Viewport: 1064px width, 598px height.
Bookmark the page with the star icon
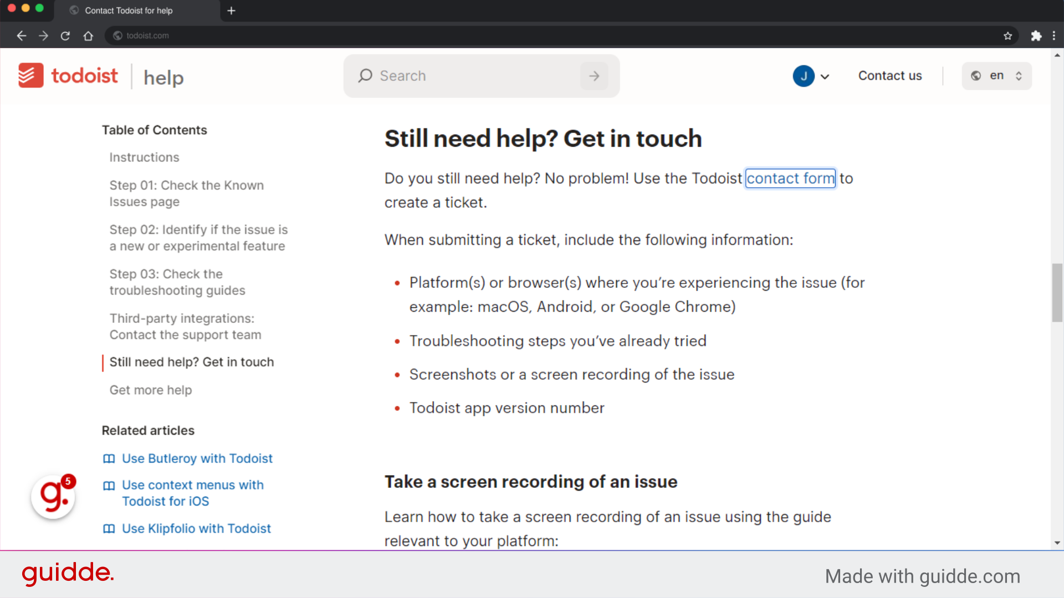coord(1008,35)
